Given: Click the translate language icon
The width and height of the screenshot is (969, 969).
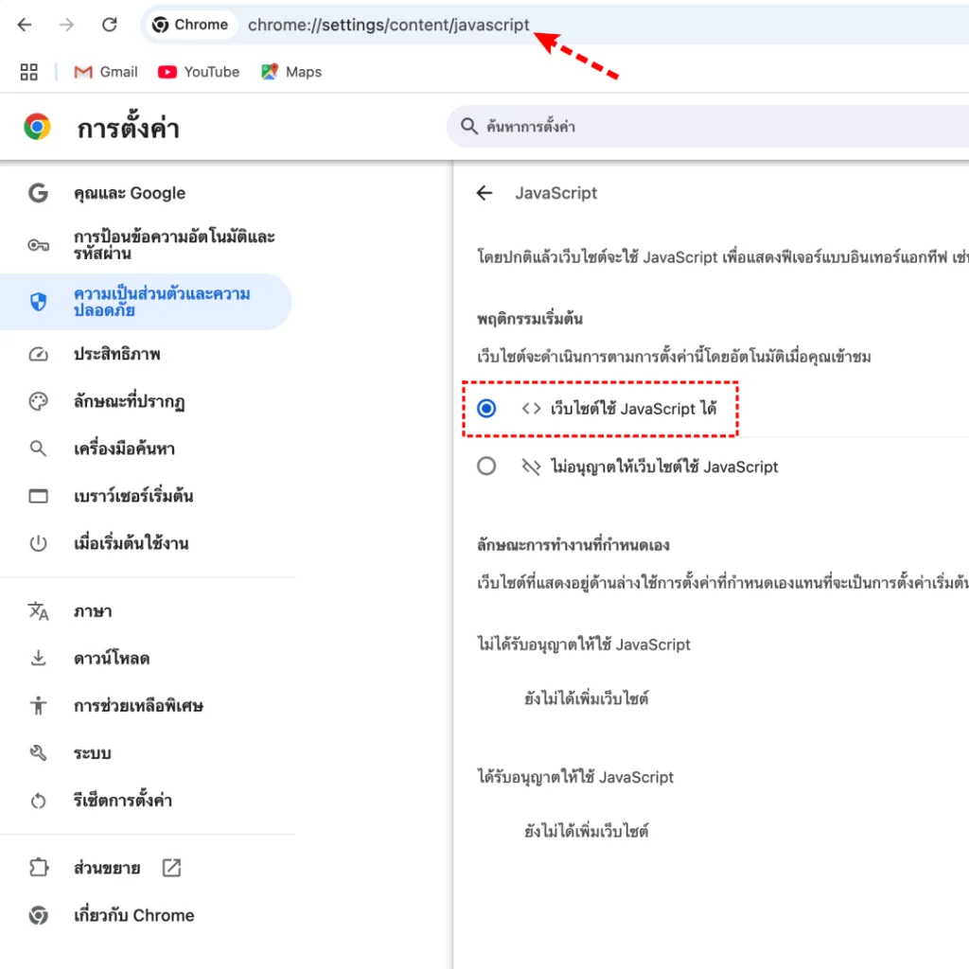Looking at the screenshot, I should coord(38,612).
